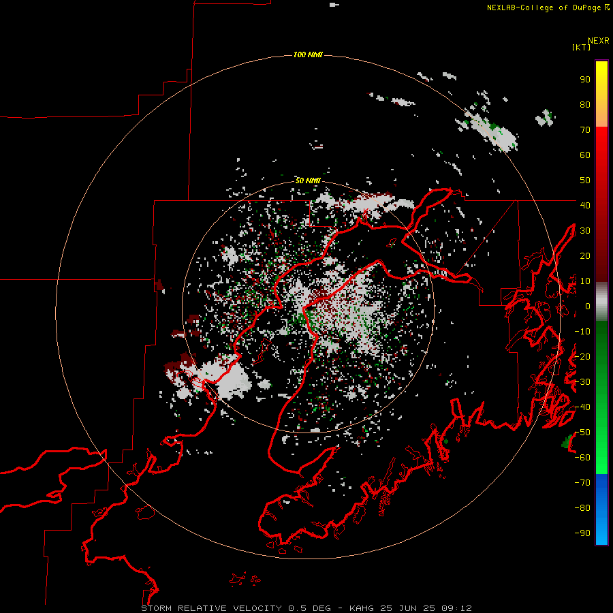This screenshot has width=613, height=613.
Task: Select the 100 NMI range ring label
Action: [308, 54]
